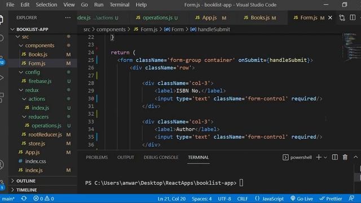Open the feedback icon in status bar

(351, 198)
